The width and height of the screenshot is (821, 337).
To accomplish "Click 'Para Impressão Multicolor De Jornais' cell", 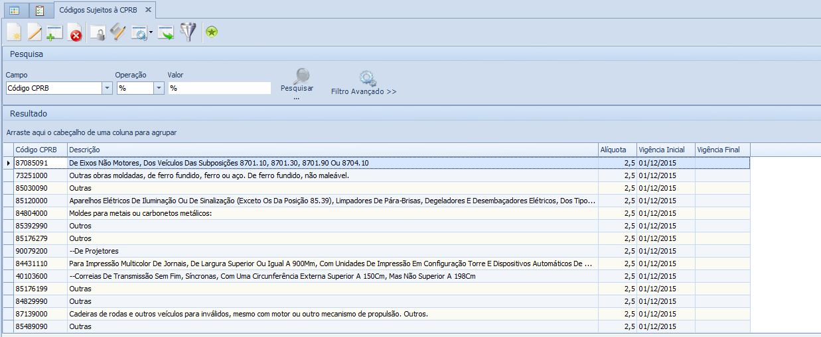I will [333, 263].
